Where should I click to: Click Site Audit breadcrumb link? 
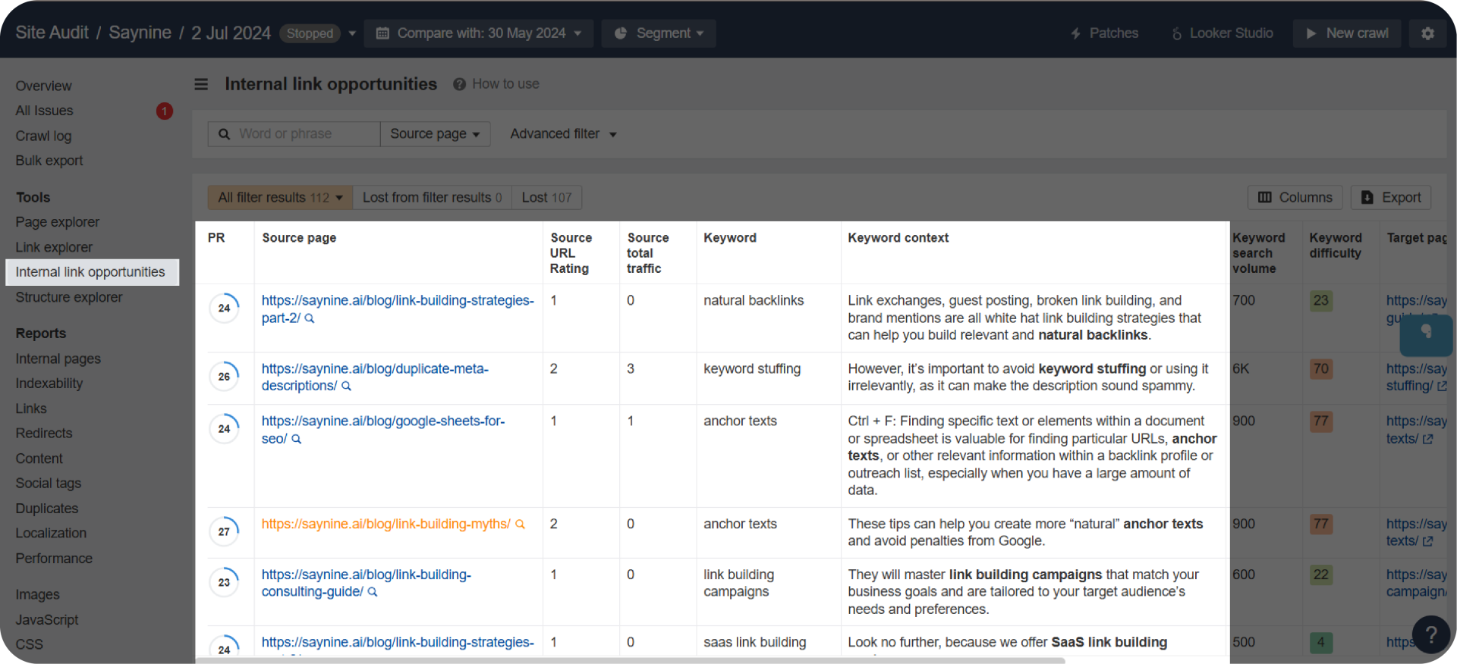(x=52, y=33)
